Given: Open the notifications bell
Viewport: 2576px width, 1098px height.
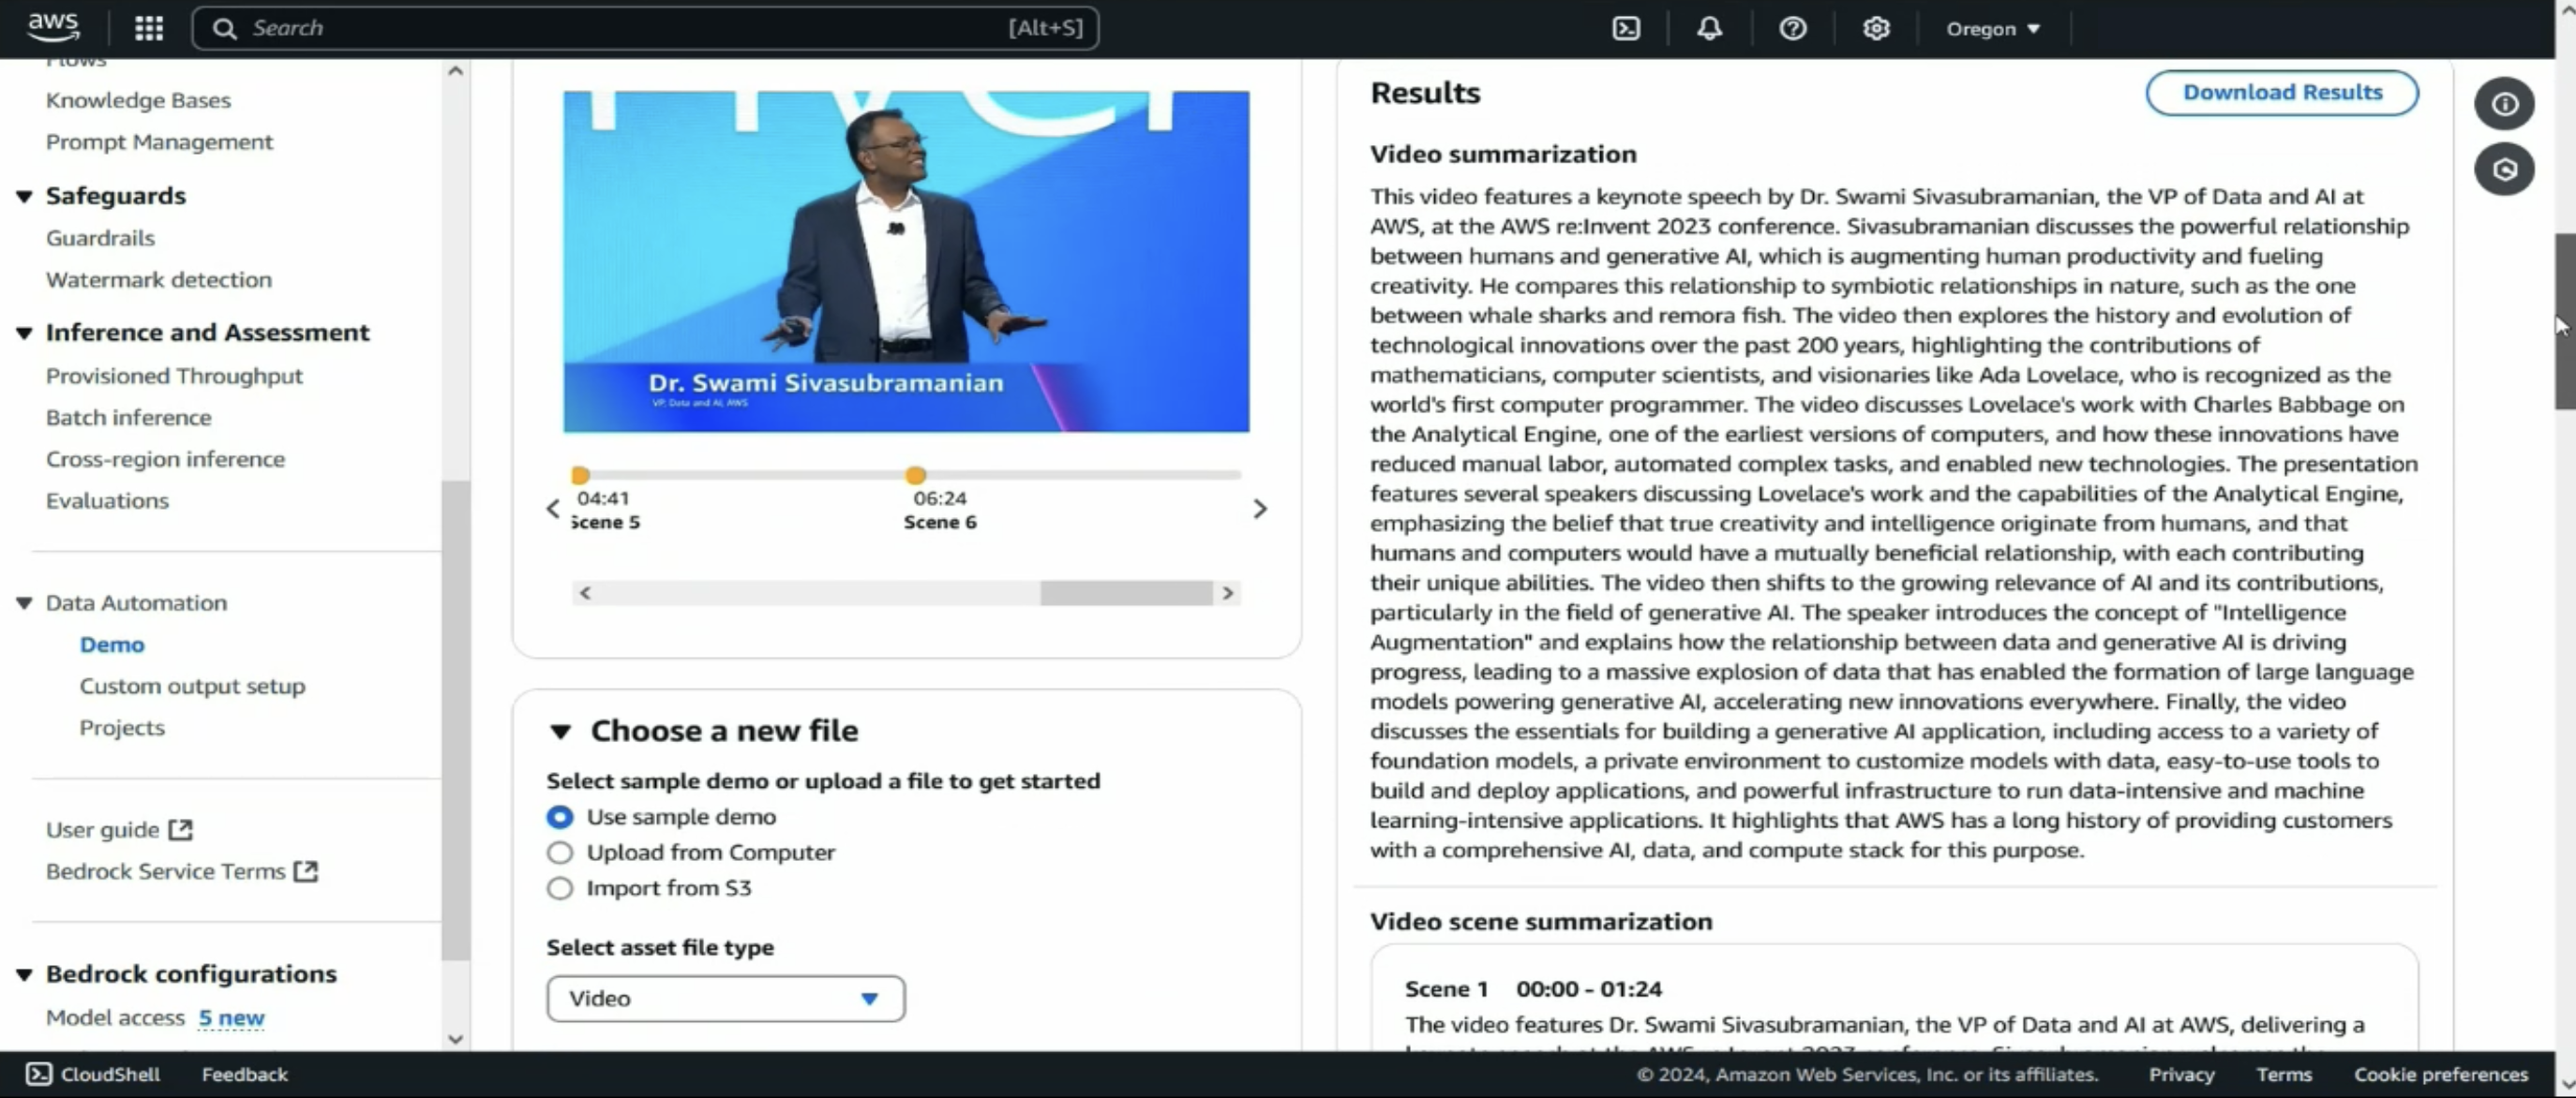Looking at the screenshot, I should pos(1709,28).
